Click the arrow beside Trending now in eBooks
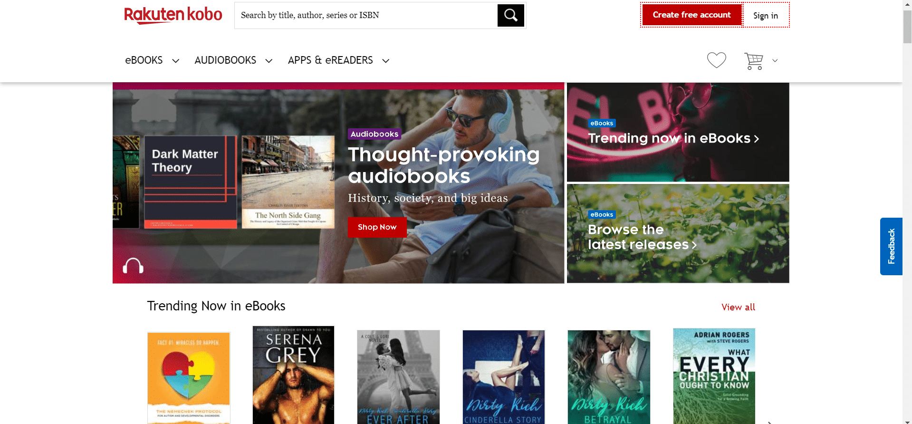 tap(757, 139)
